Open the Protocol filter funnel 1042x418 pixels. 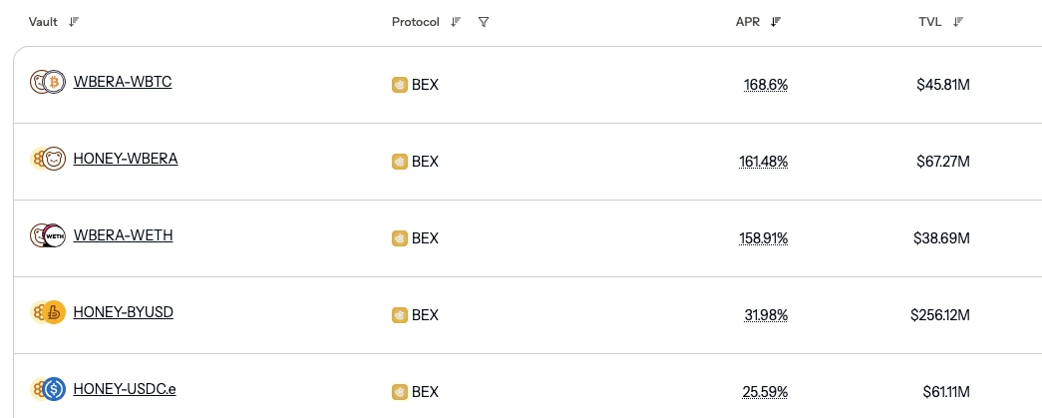pyautogui.click(x=484, y=22)
